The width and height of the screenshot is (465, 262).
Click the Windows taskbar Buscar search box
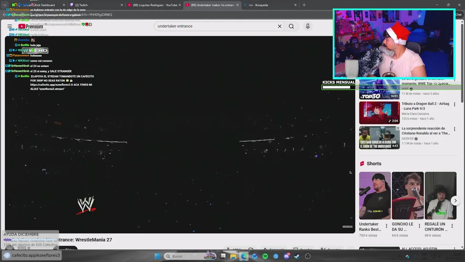point(190,256)
